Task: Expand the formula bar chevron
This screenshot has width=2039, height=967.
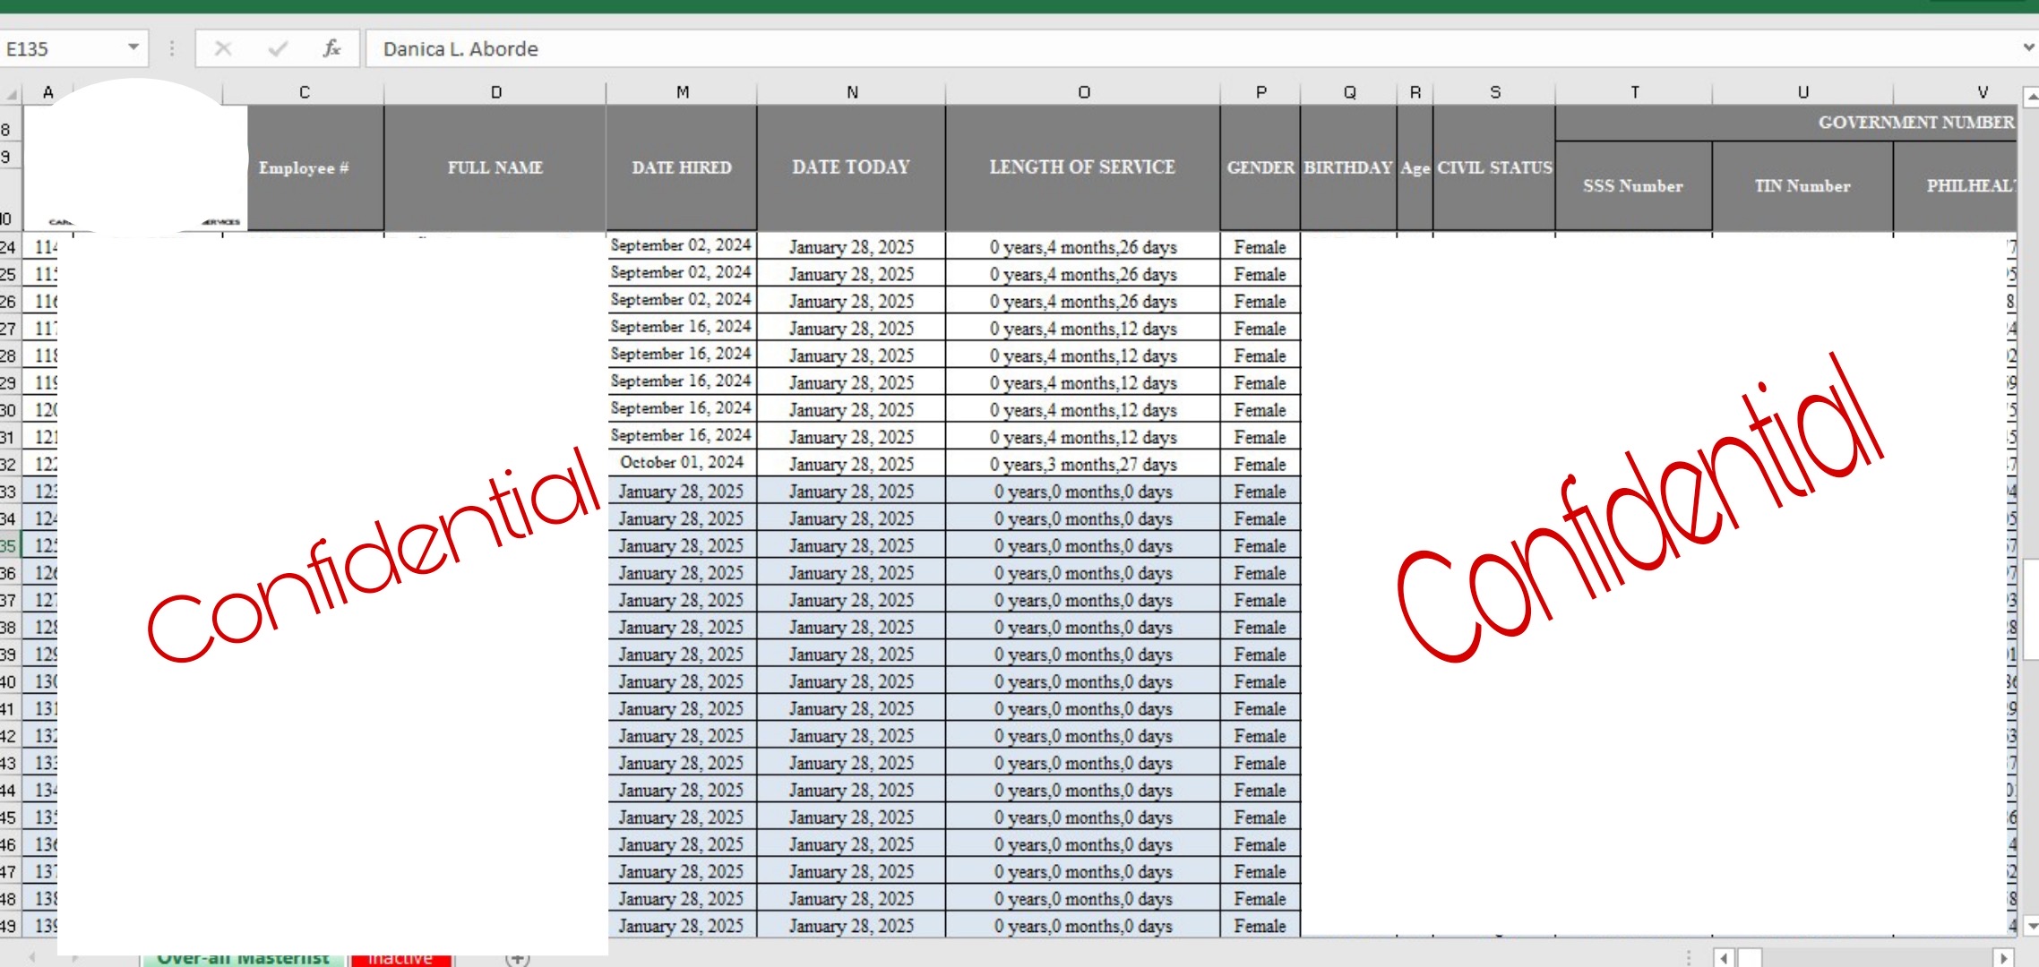Action: point(2028,47)
